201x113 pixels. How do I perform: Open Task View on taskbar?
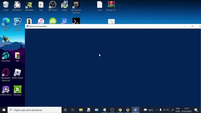[x=73, y=110]
